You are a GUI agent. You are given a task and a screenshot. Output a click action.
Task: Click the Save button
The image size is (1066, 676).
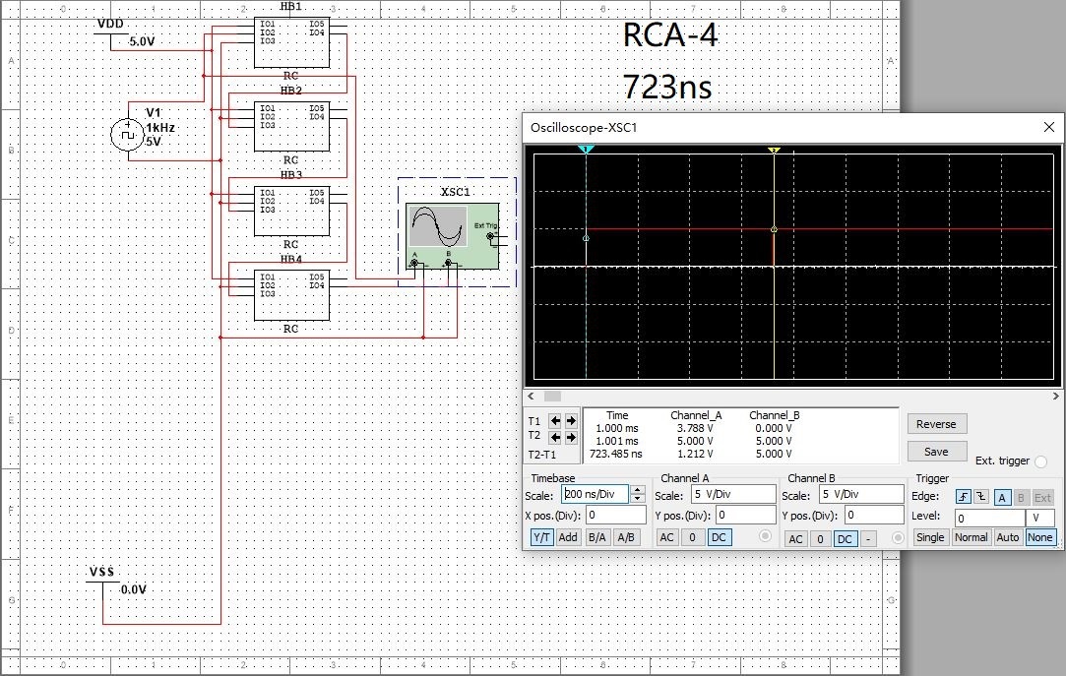pos(936,451)
